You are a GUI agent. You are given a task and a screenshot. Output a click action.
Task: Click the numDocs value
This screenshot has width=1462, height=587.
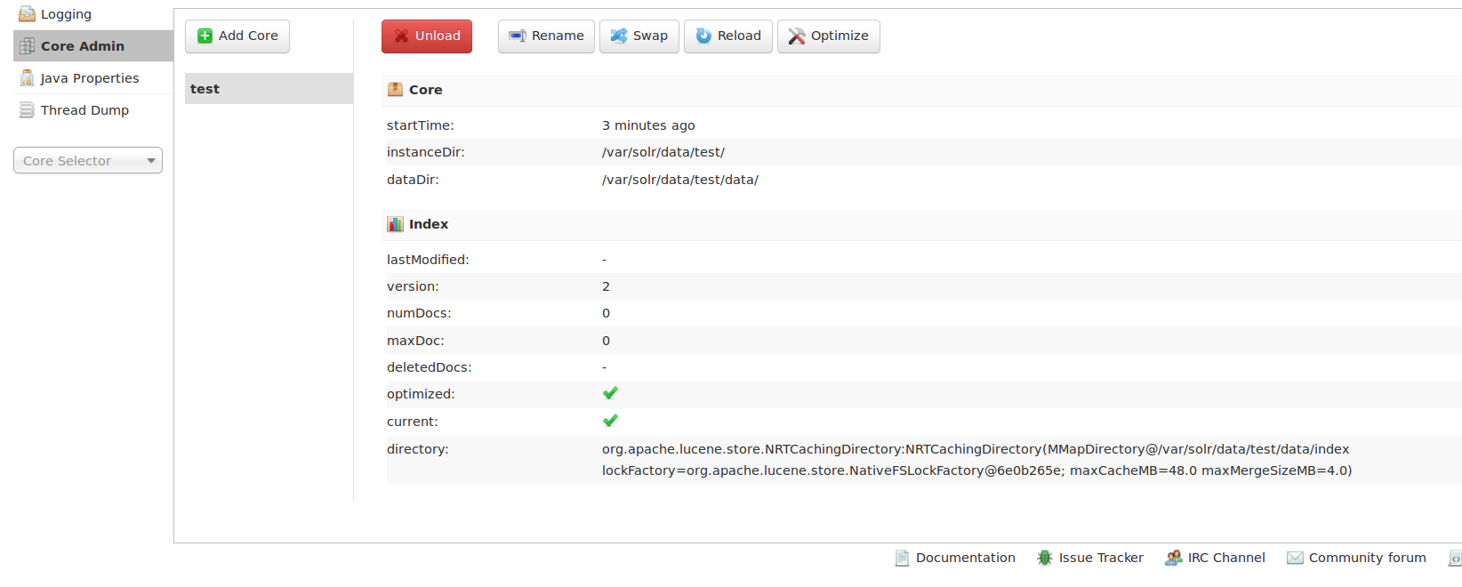click(606, 313)
